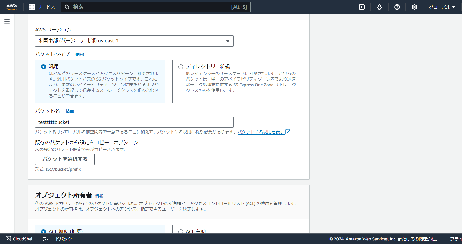
Task: Click the オブジェクト所有者 heading
Action: [64, 195]
